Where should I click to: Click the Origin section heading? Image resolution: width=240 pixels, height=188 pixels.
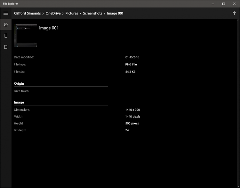tap(19, 83)
